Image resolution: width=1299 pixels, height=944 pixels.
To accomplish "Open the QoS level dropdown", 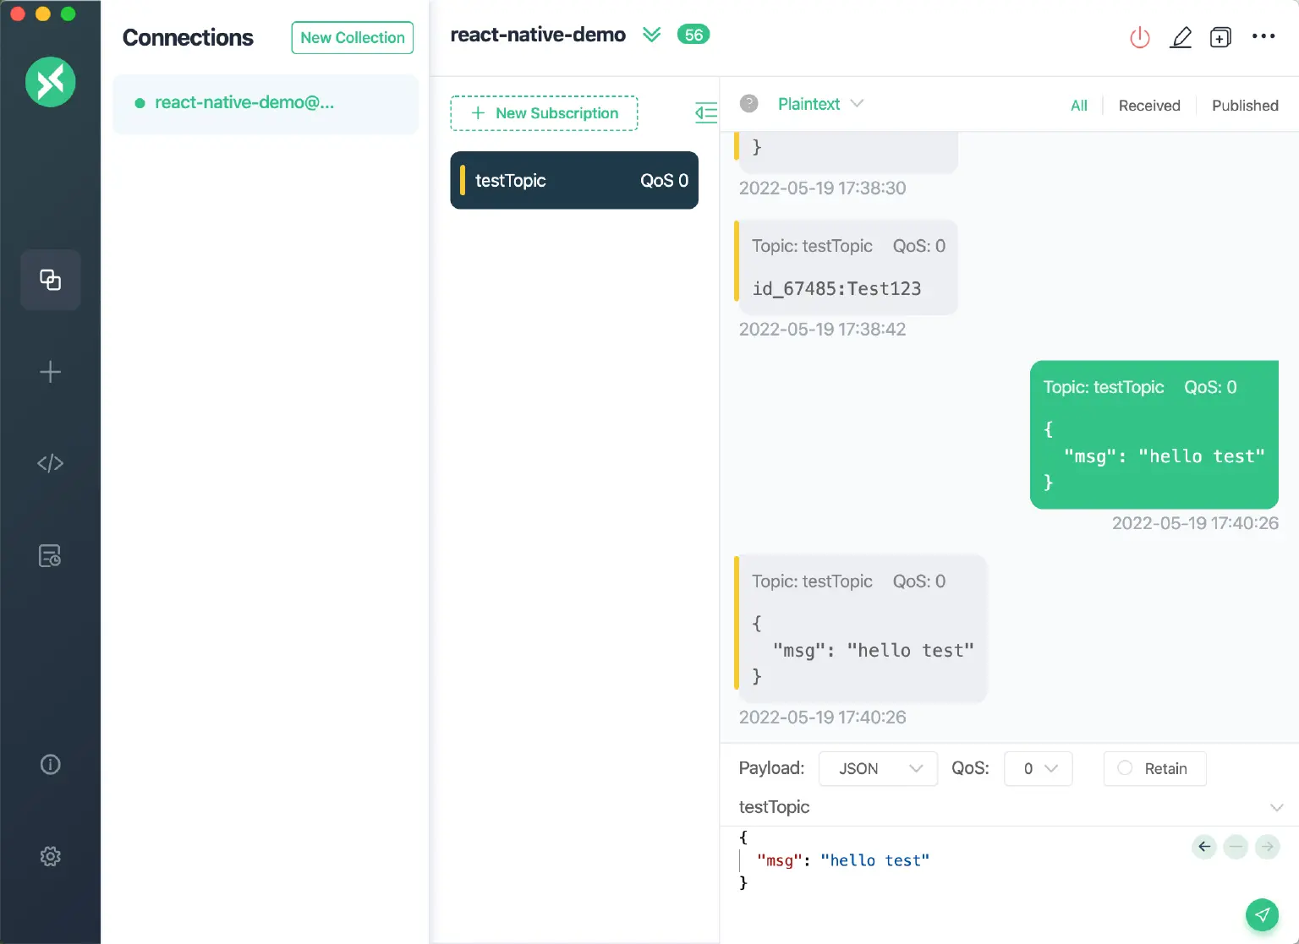I will [1038, 768].
